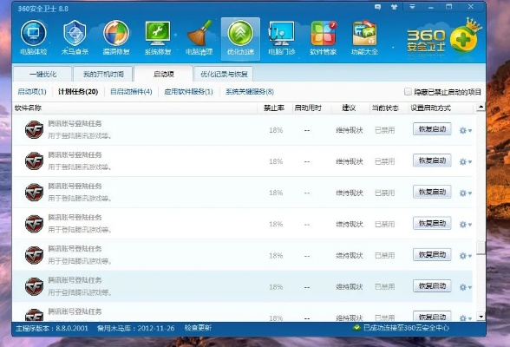The width and height of the screenshot is (510, 347).
Task: Switch to the 我的开机时间 tab
Action: click(x=103, y=74)
